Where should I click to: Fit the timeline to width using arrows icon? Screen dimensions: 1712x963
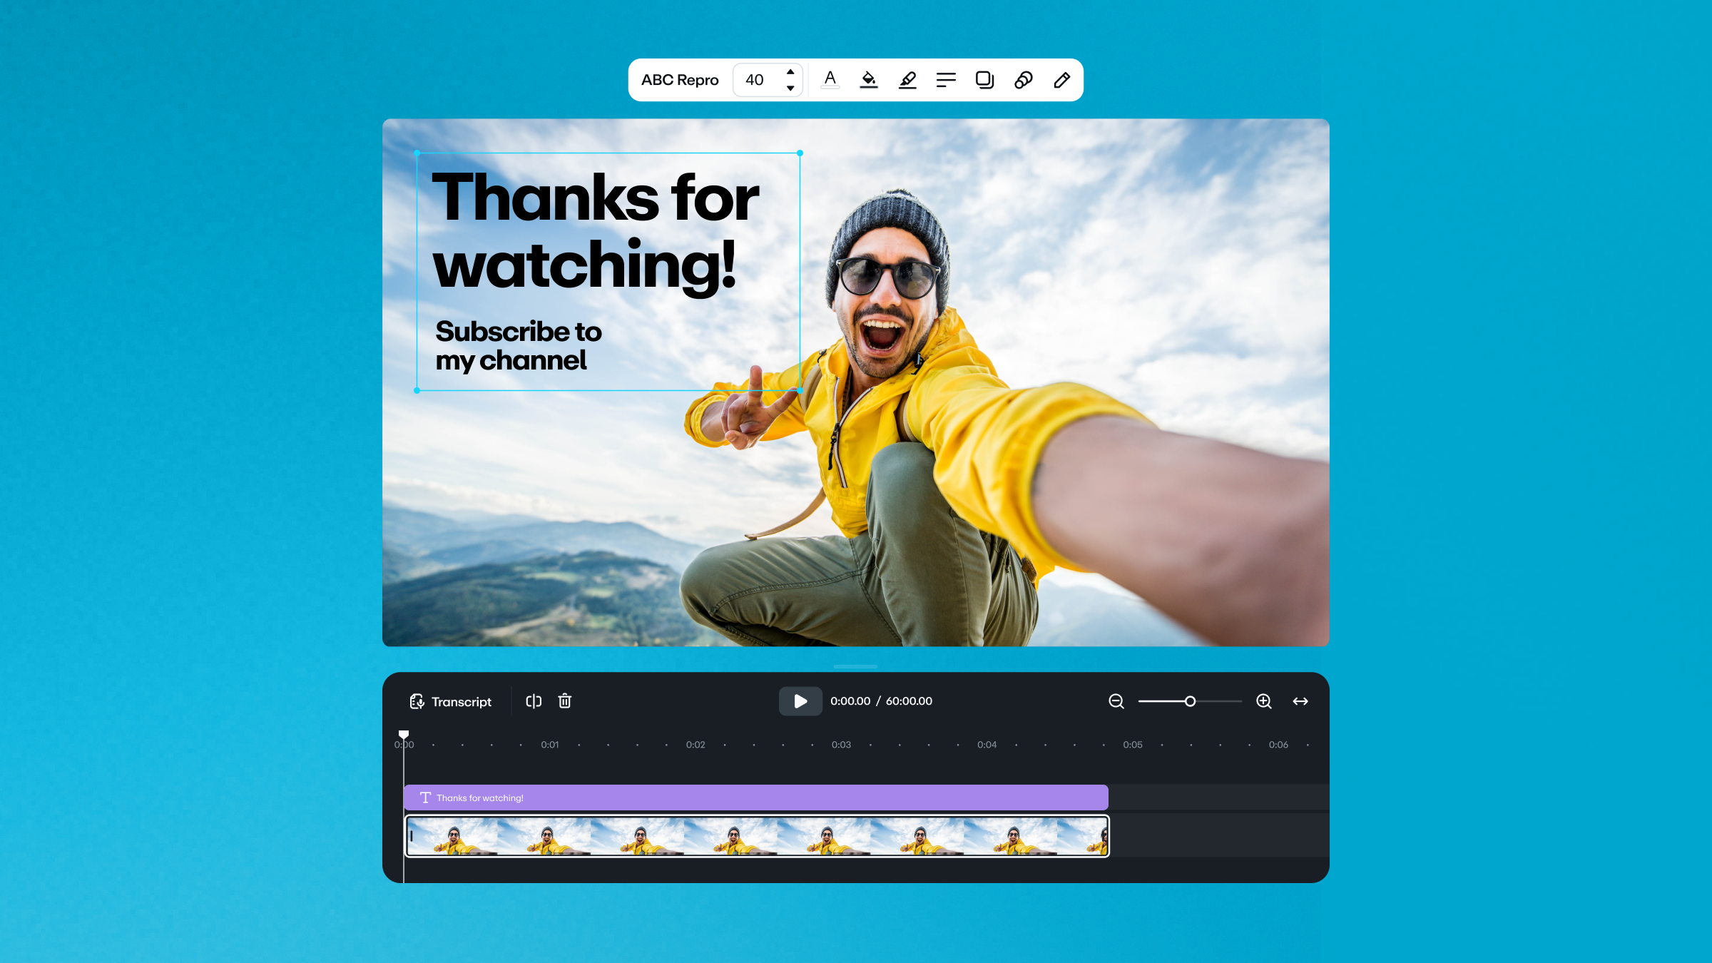pos(1300,701)
